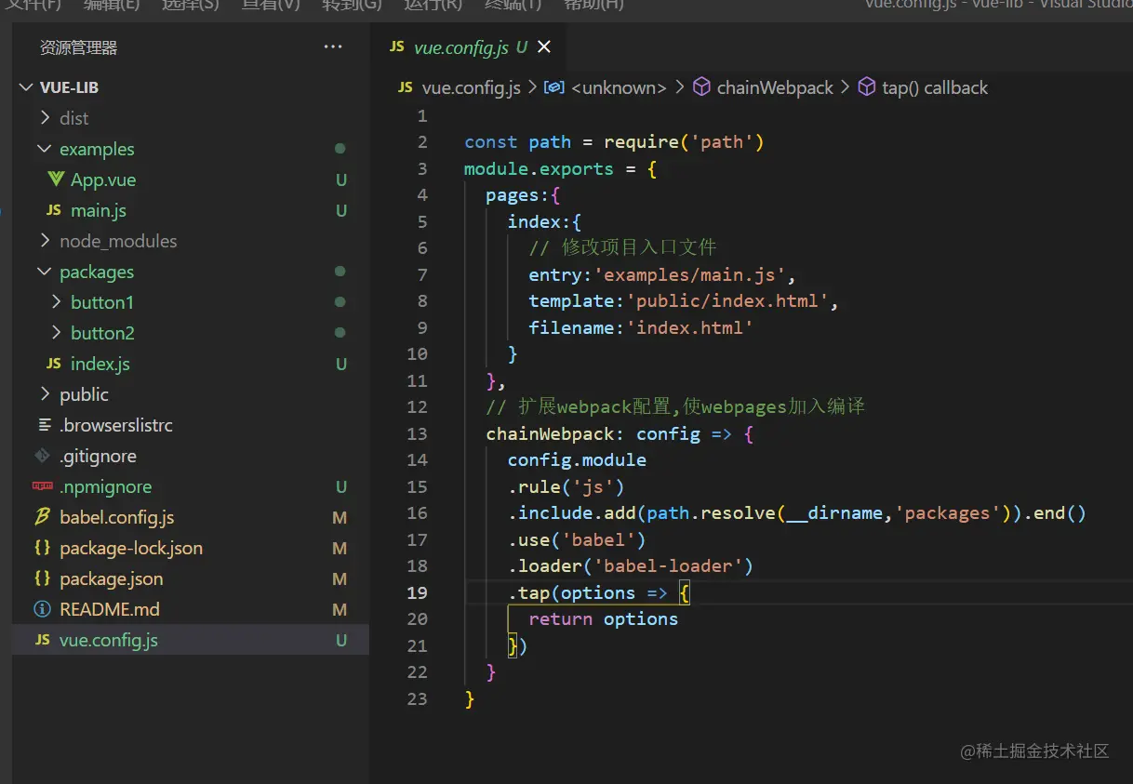Click the JS icon beside main.js
The image size is (1133, 784).
pyautogui.click(x=54, y=210)
